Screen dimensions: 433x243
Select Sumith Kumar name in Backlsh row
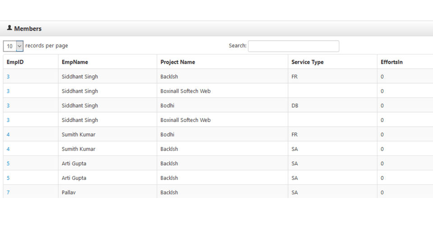click(x=78, y=149)
